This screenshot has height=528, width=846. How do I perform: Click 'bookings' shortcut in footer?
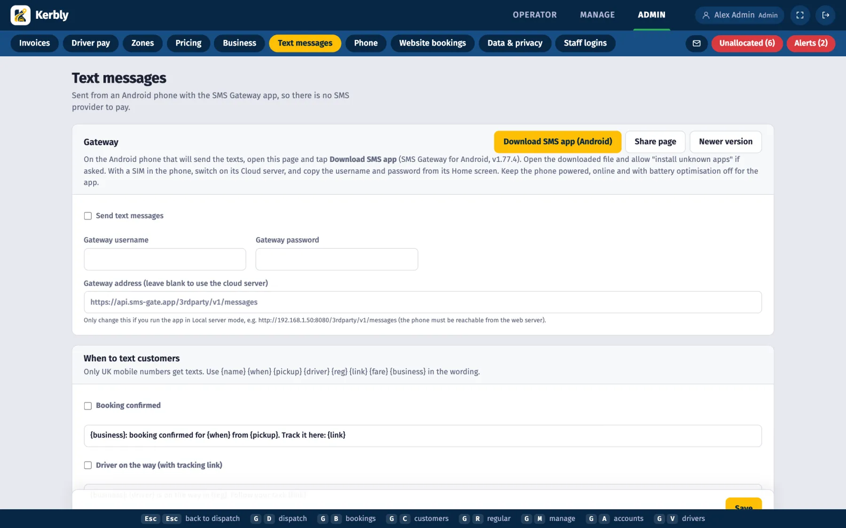360,519
